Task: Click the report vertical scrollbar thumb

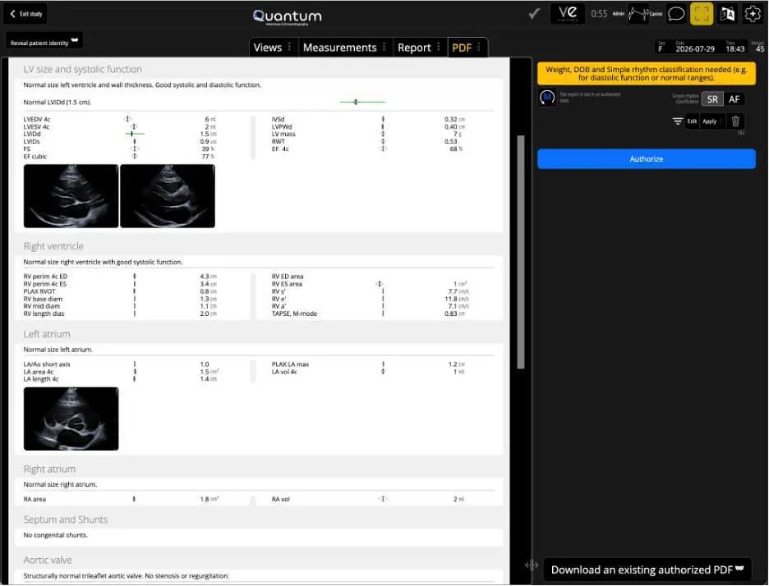Action: click(520, 252)
